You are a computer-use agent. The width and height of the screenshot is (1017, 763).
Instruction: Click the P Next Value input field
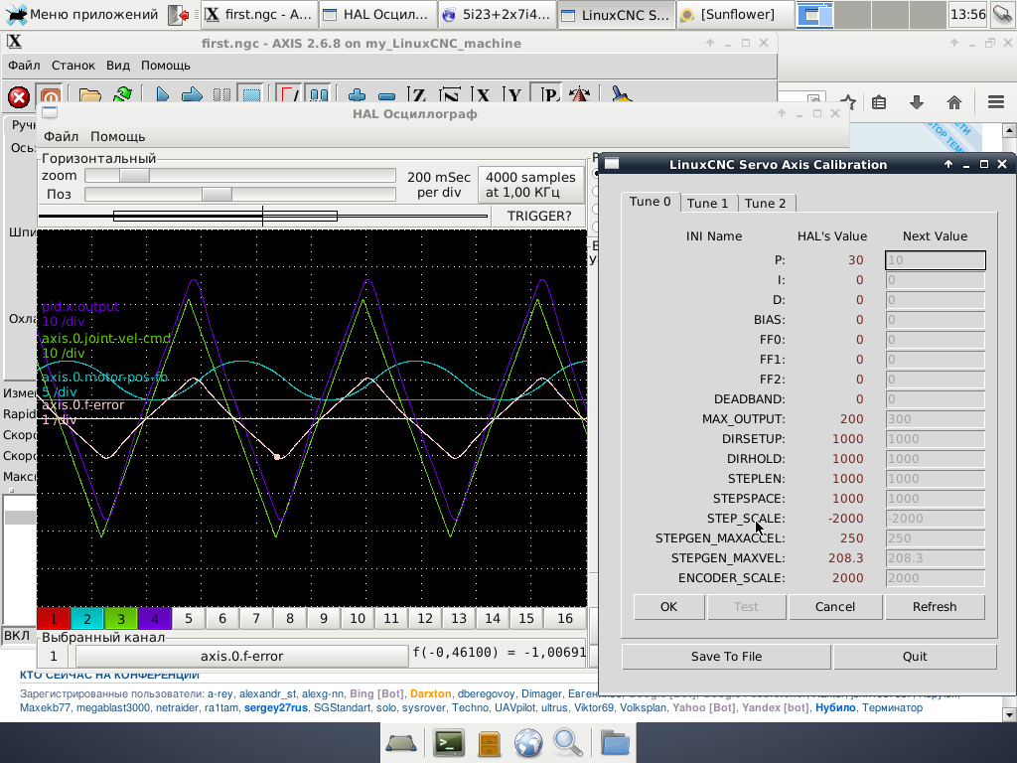[x=935, y=260]
